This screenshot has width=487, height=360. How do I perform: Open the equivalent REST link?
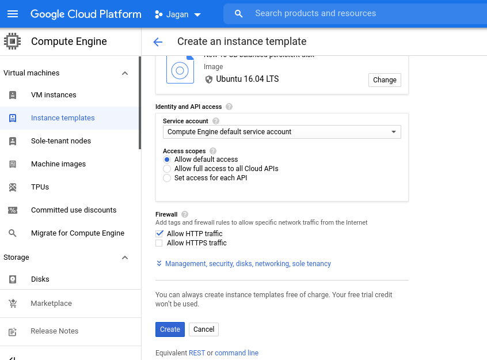(x=197, y=353)
